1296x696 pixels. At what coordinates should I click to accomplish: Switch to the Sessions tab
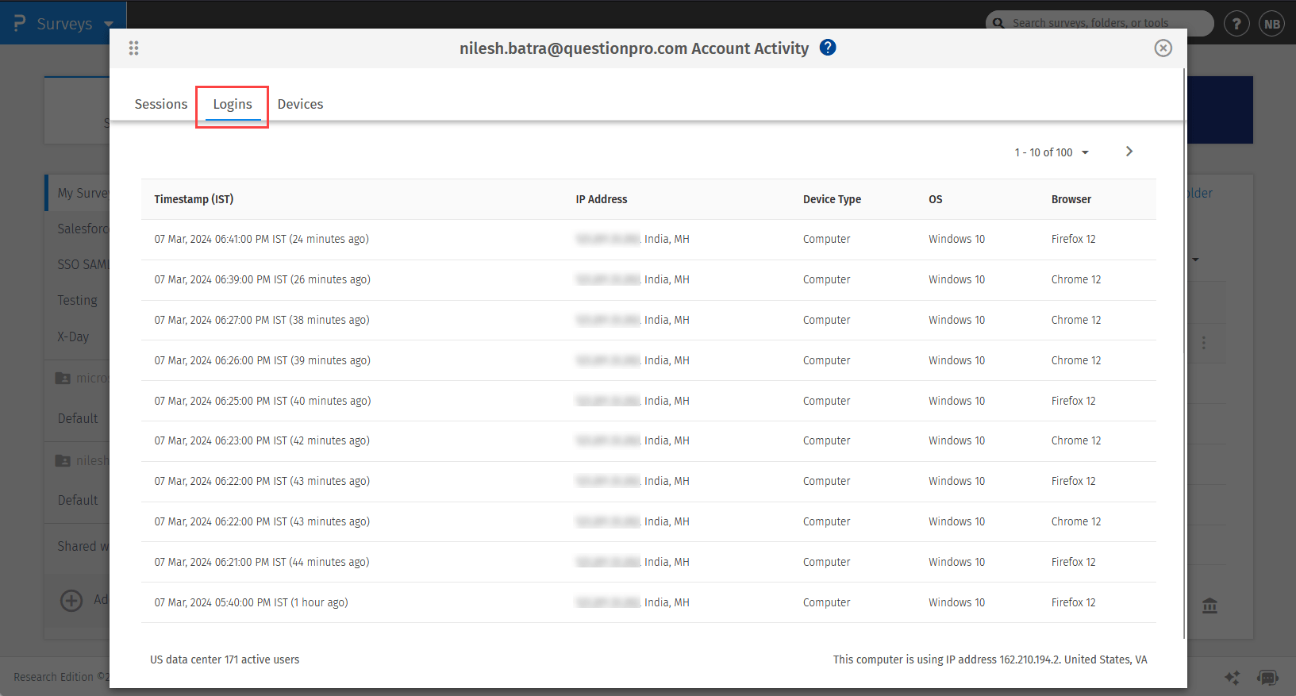pos(161,104)
